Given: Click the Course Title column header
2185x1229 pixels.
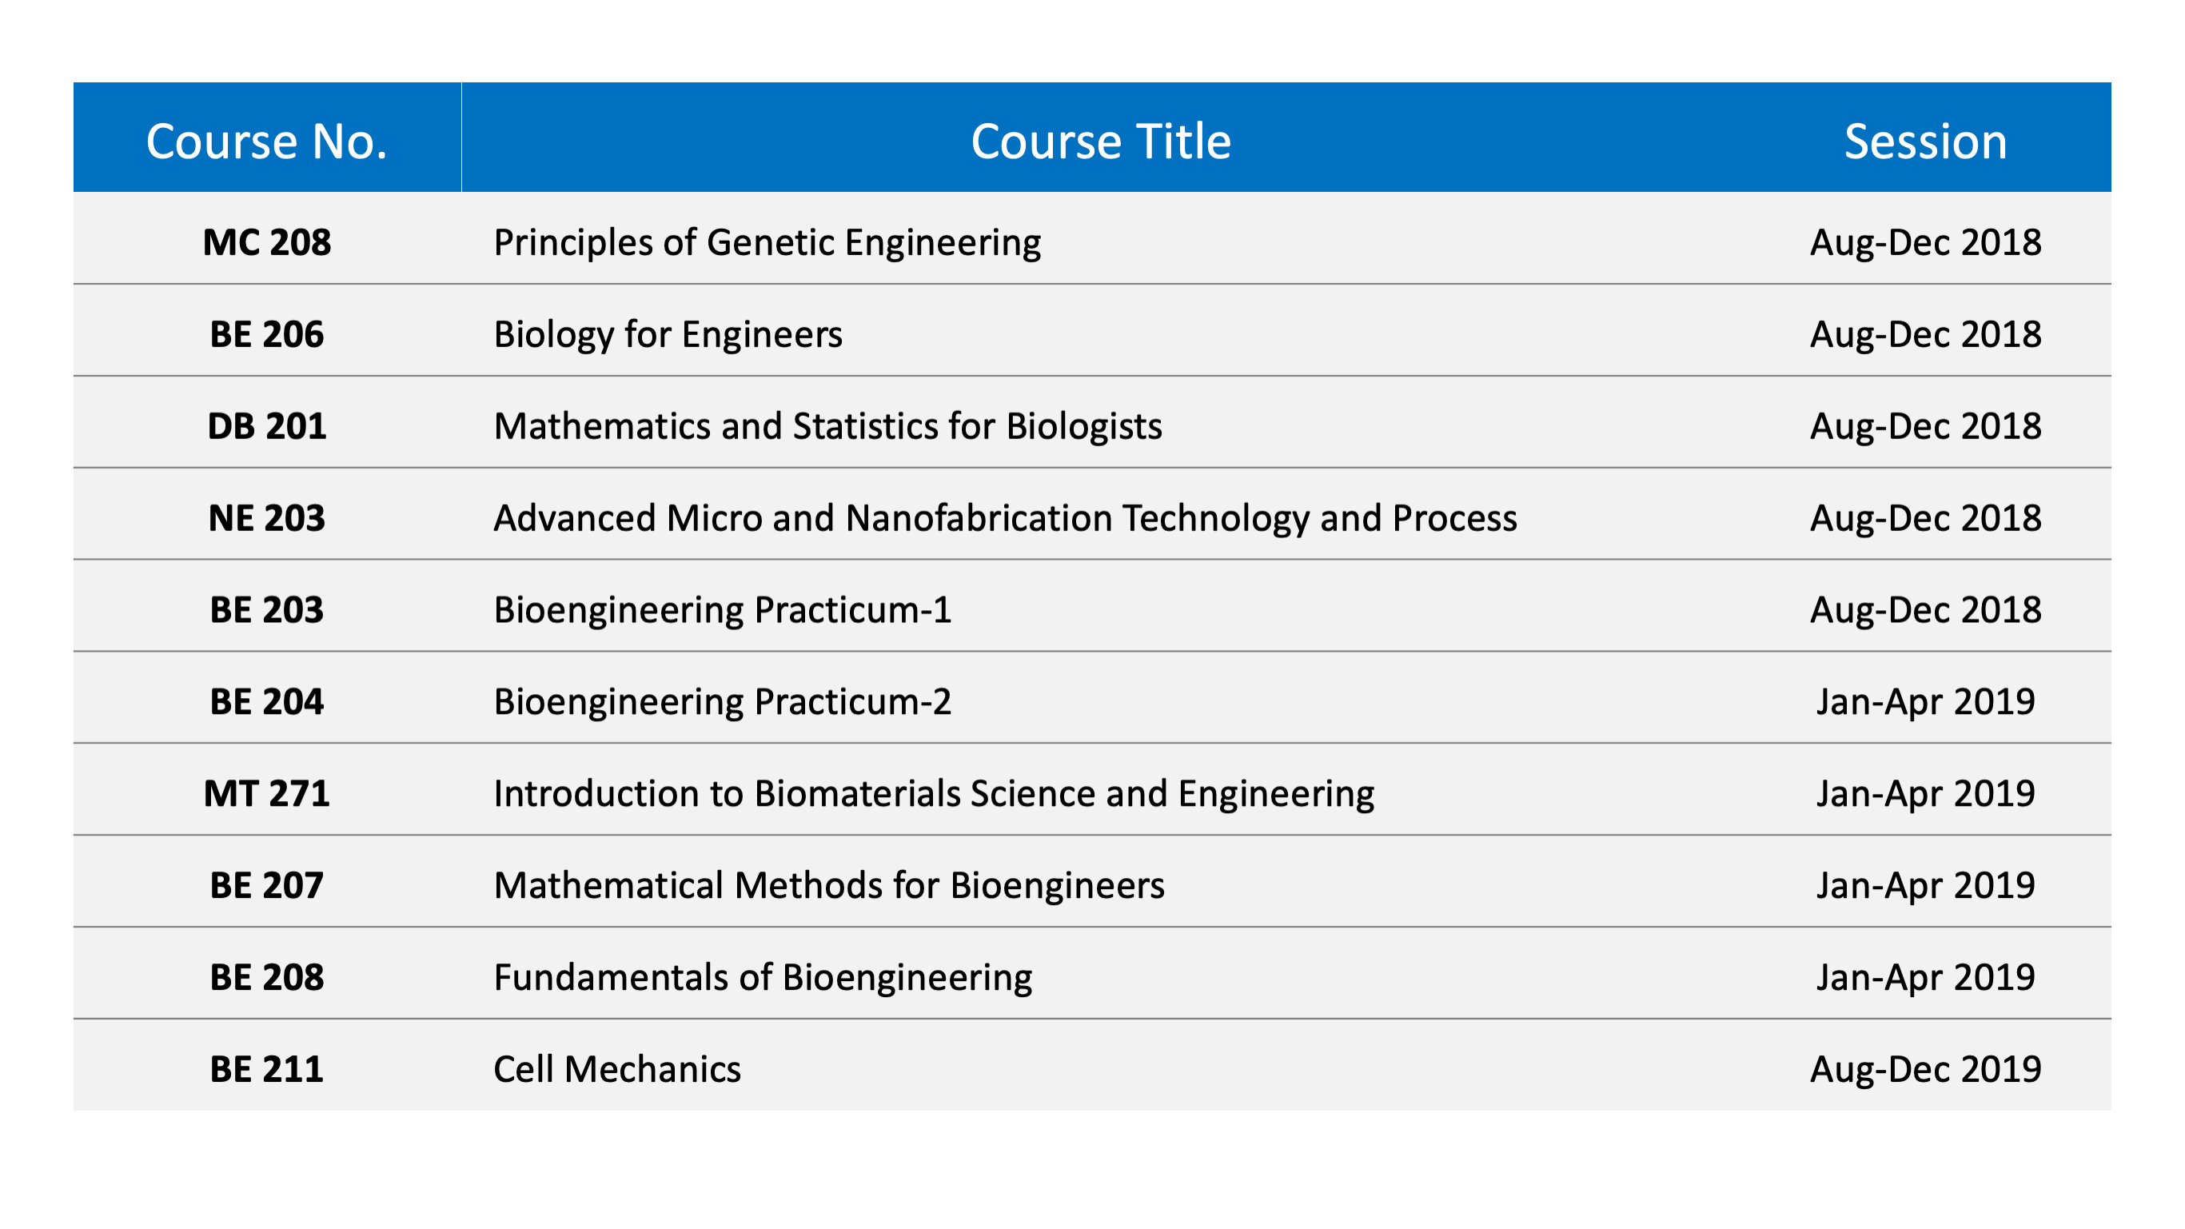Looking at the screenshot, I should [1100, 141].
